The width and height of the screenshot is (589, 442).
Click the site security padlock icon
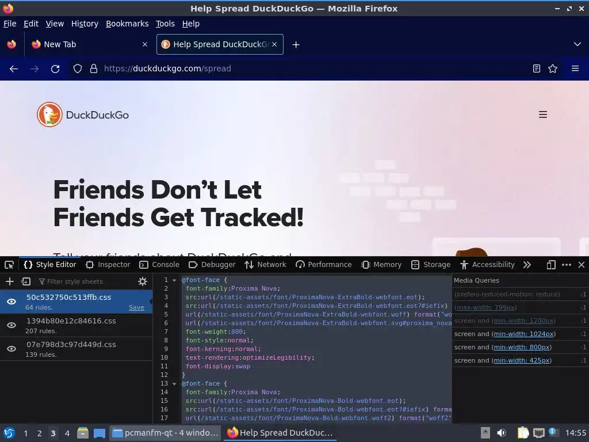pyautogui.click(x=94, y=69)
